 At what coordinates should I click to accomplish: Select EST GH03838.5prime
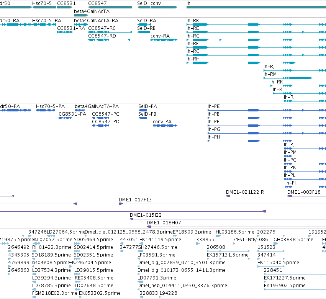pyautogui.click(x=293, y=240)
